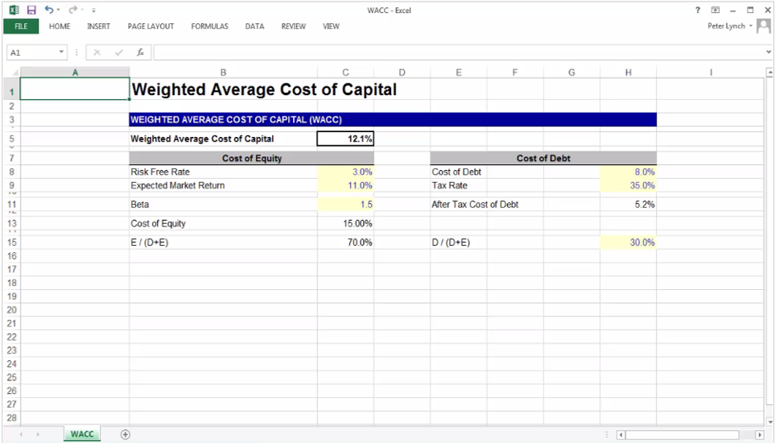
Task: Open Insert Function fx dialog
Action: [140, 52]
